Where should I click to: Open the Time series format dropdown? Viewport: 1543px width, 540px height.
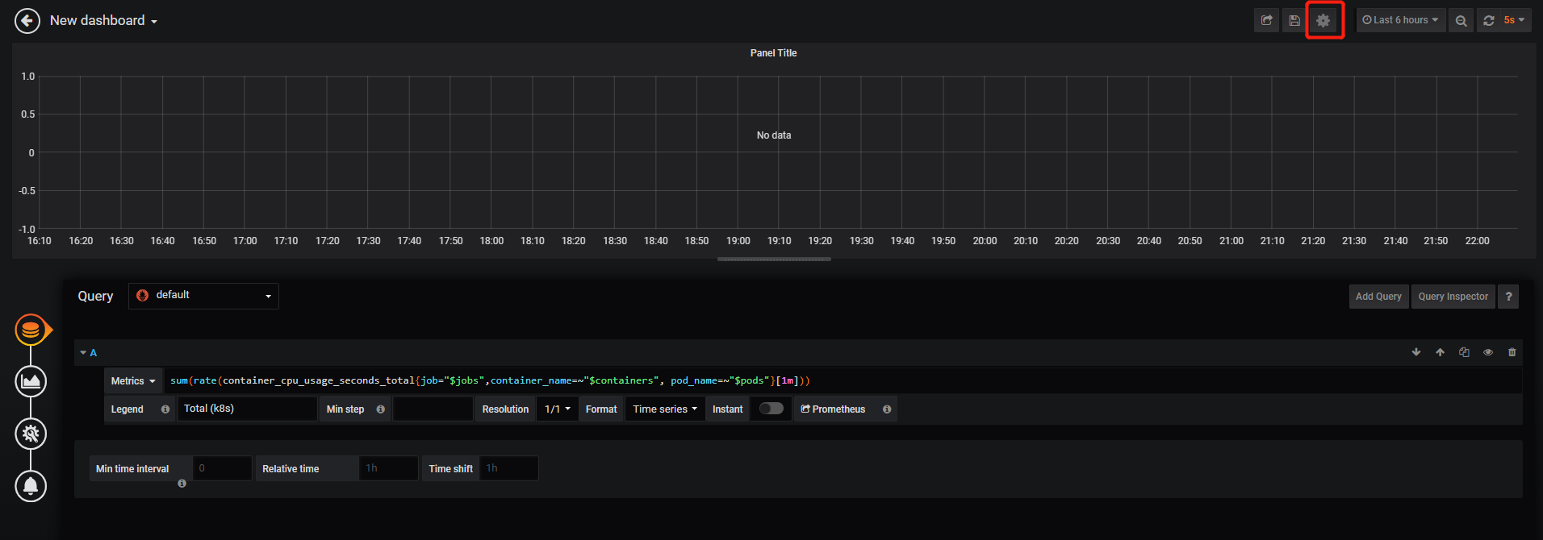(664, 409)
